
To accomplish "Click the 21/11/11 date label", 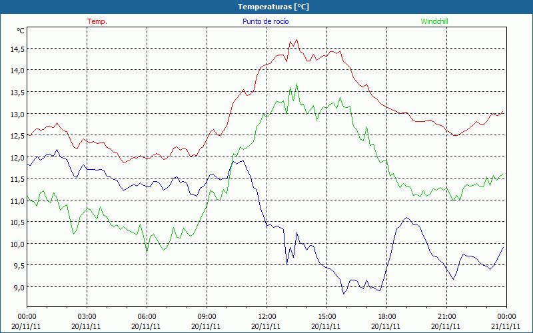I will click(506, 326).
